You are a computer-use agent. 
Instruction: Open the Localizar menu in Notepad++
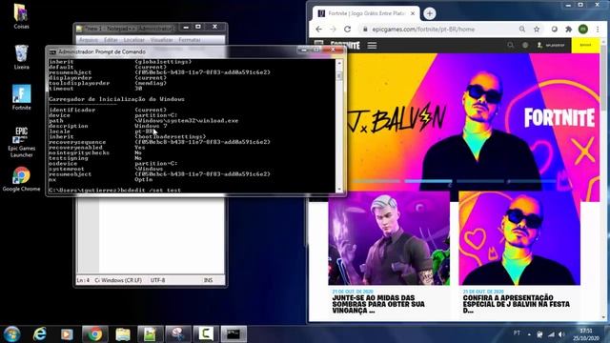click(133, 40)
